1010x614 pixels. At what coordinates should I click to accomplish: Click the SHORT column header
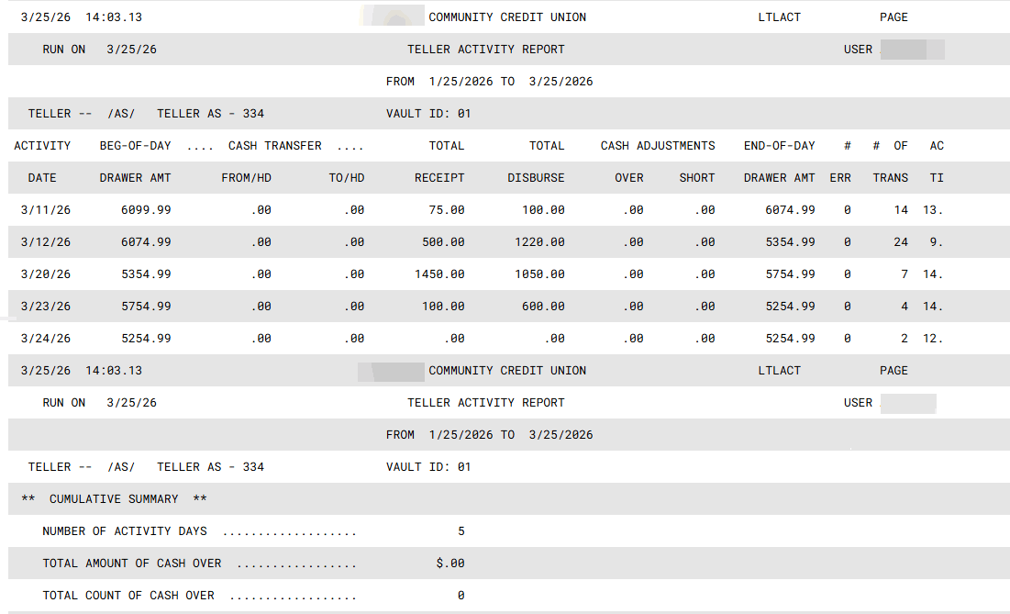pyautogui.click(x=697, y=178)
